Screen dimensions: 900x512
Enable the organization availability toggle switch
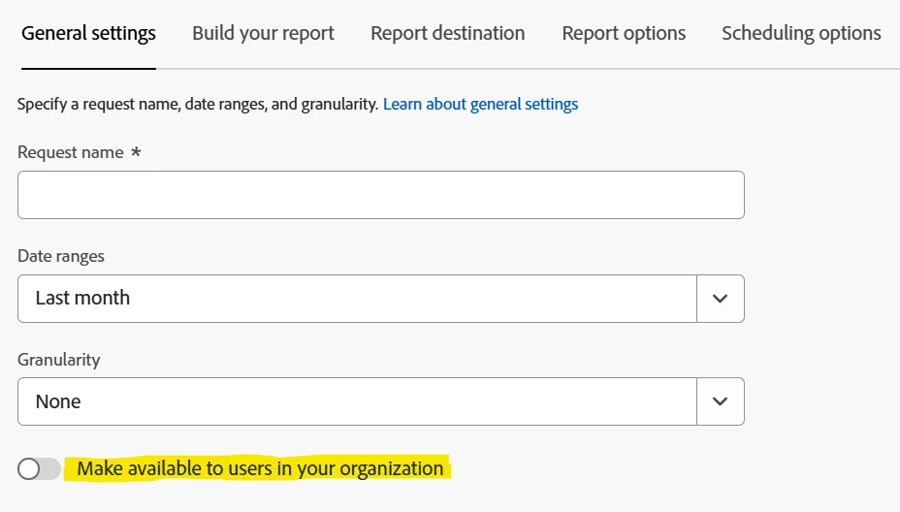pyautogui.click(x=39, y=469)
